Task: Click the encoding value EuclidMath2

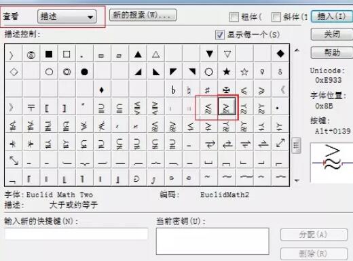Action: click(x=225, y=195)
